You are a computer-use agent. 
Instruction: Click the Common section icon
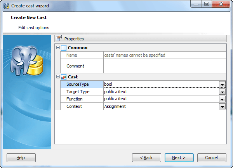coord(64,48)
